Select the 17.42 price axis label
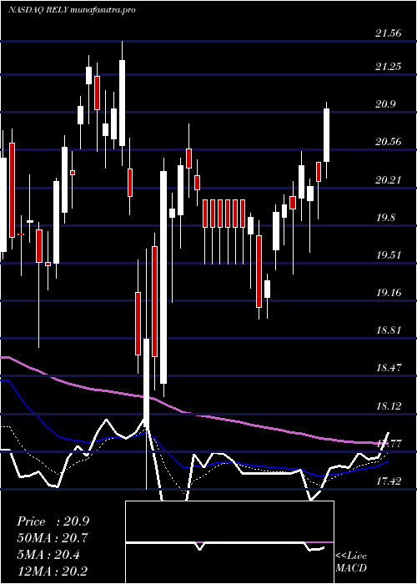The height and width of the screenshot is (584, 417). (x=389, y=481)
